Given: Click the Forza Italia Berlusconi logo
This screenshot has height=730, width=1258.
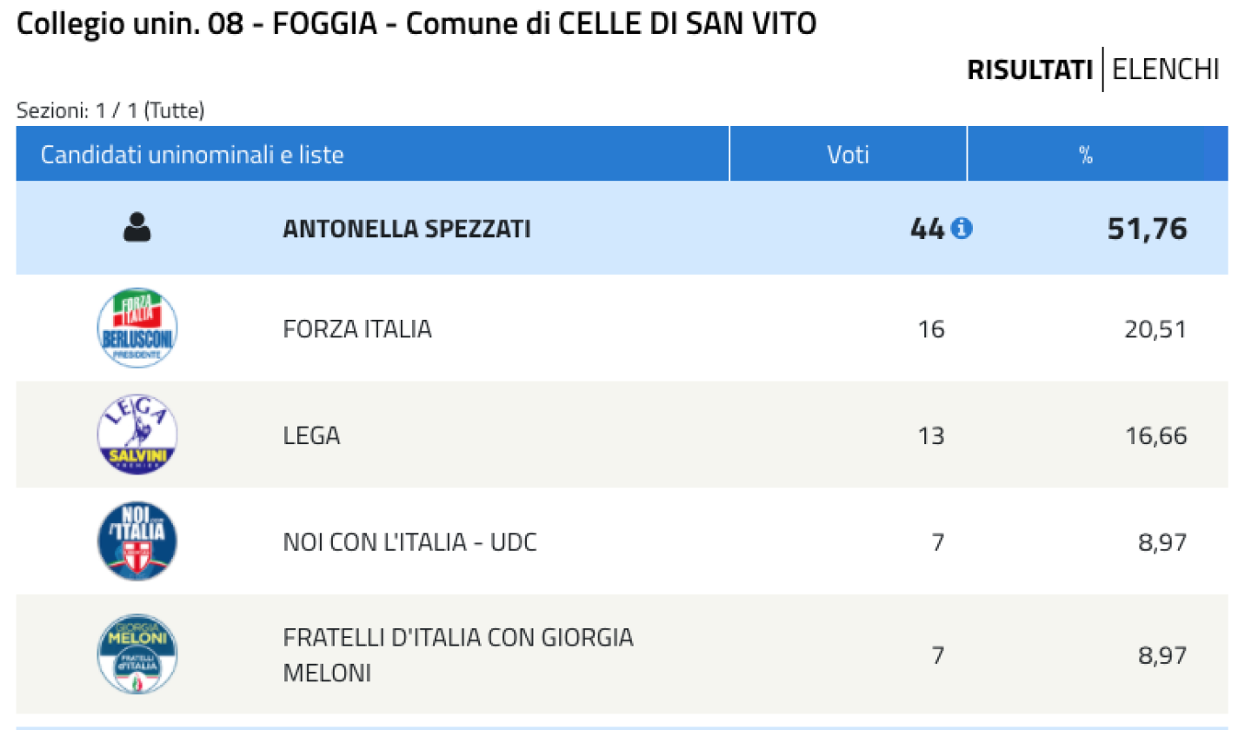Looking at the screenshot, I should [137, 328].
